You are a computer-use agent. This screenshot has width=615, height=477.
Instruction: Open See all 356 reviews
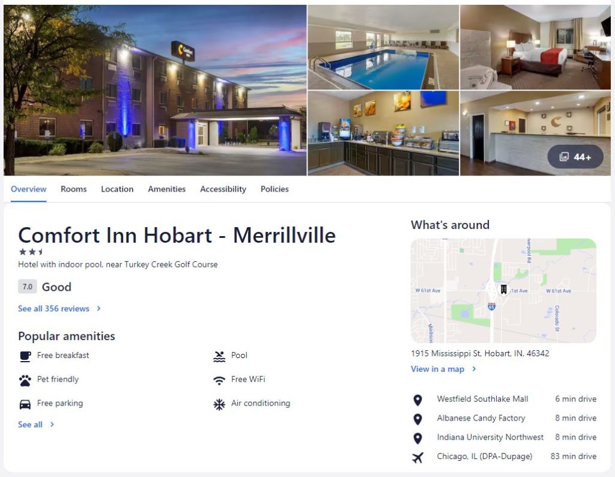pos(59,309)
